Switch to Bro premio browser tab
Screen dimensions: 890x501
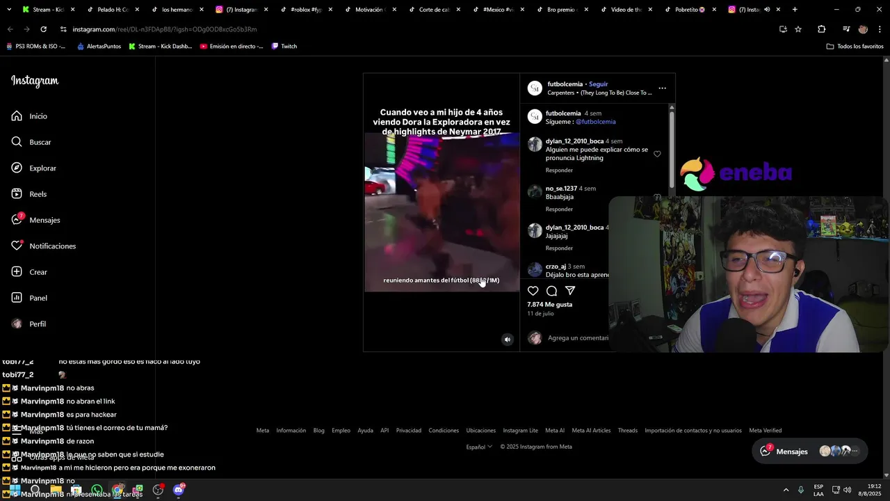562,10
